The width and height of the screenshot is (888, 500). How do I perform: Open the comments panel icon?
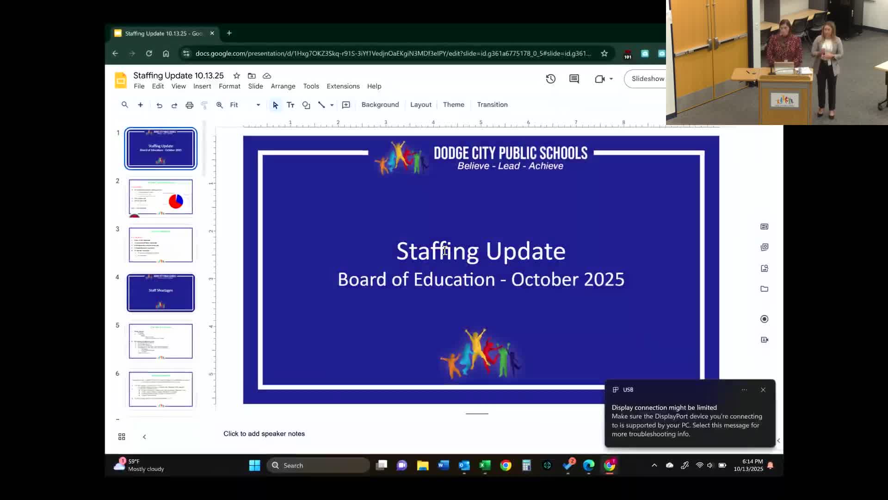tap(574, 79)
